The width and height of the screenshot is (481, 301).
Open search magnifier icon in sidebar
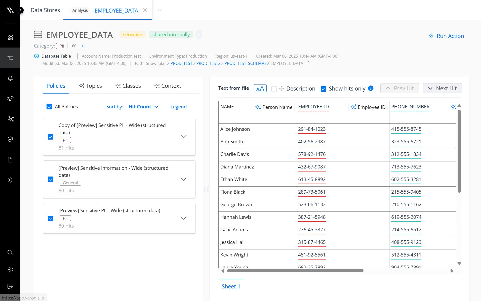(x=10, y=252)
